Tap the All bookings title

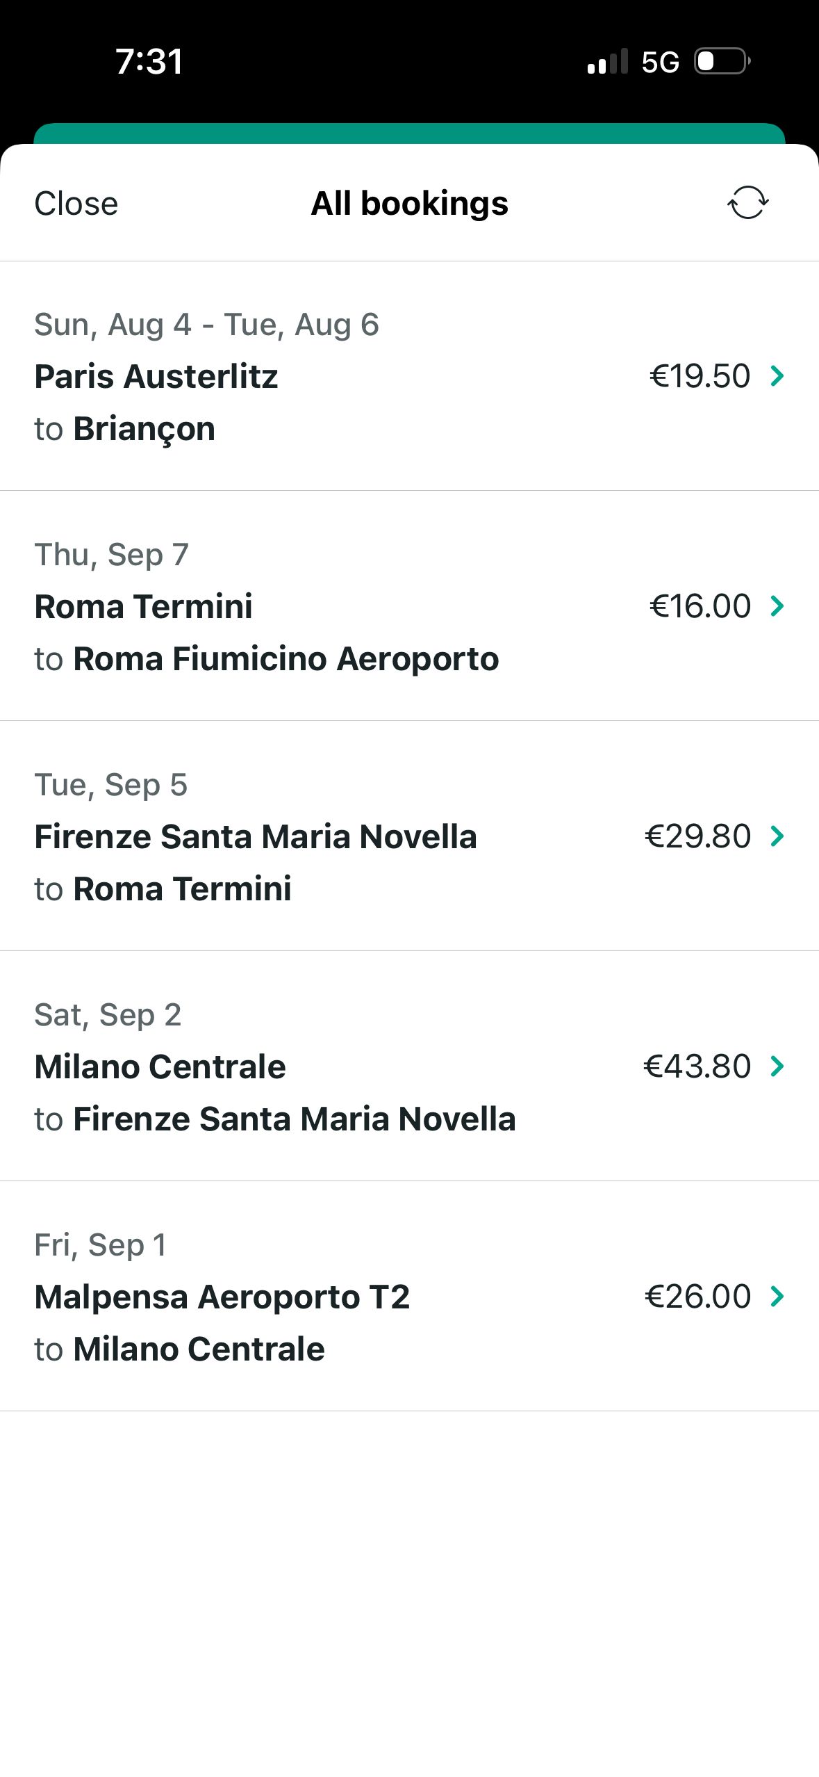[410, 204]
